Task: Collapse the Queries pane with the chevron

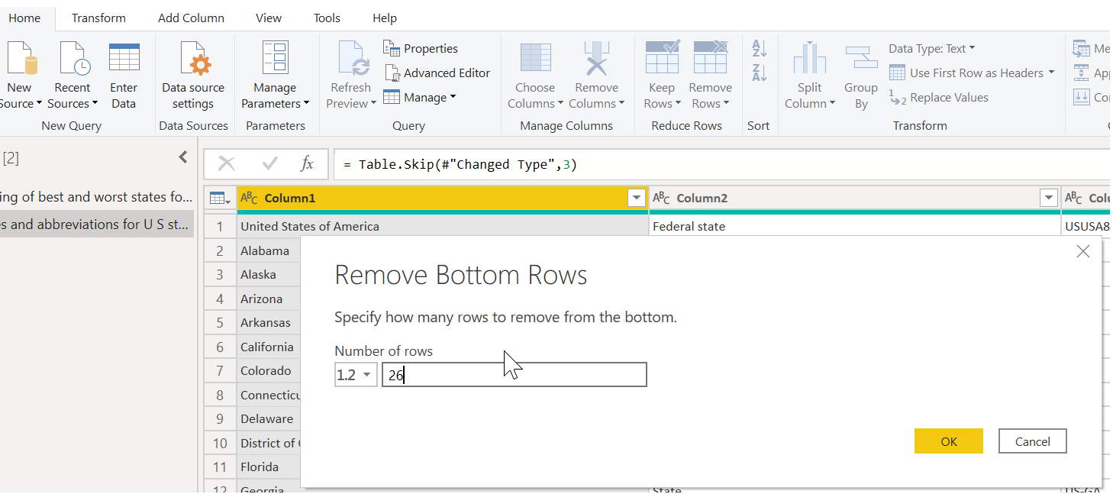Action: click(182, 157)
